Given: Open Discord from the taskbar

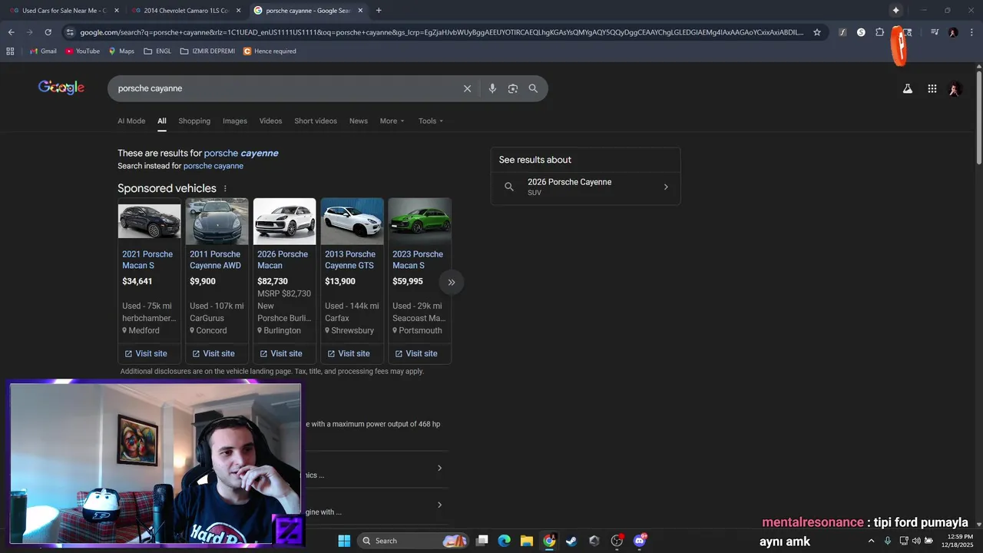Looking at the screenshot, I should click(x=640, y=541).
